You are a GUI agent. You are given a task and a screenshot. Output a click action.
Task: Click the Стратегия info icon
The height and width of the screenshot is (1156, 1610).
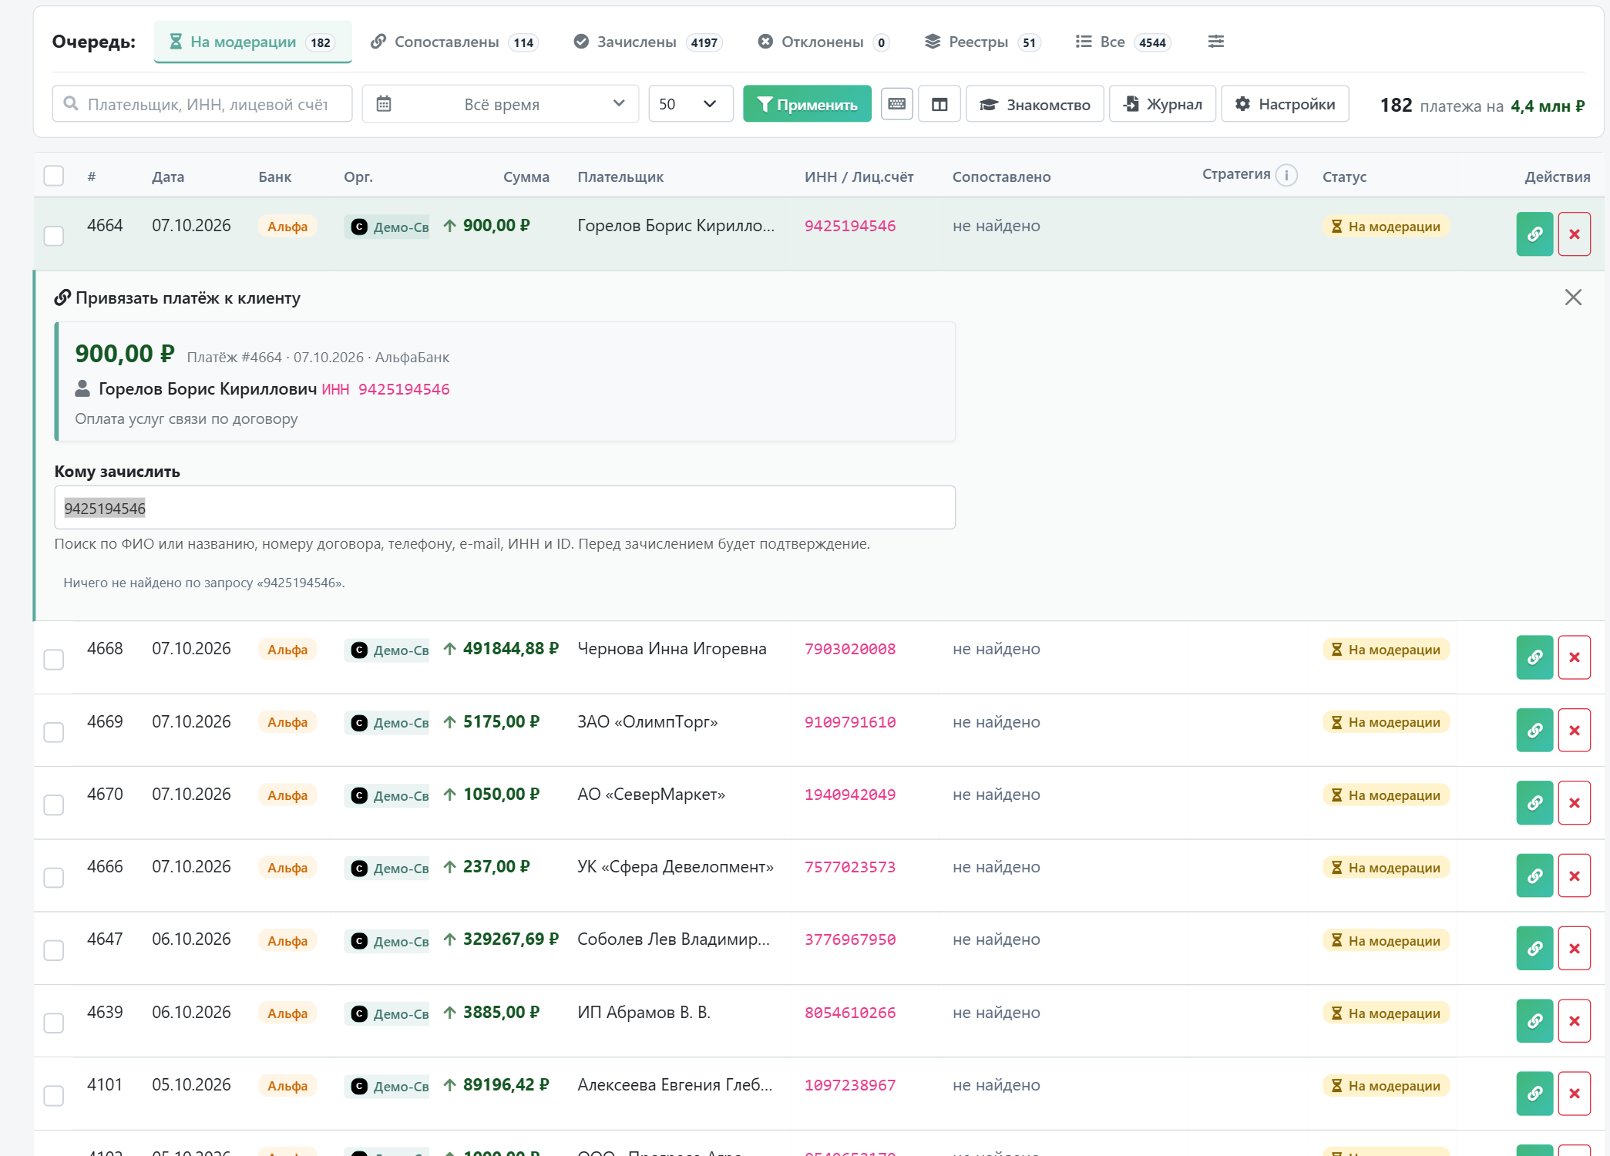(1286, 175)
